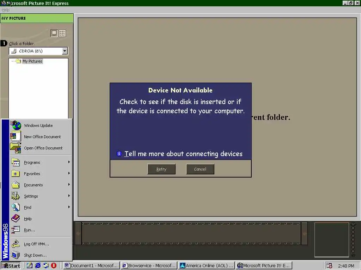
Task: Open 'Tell me more about connecting devices' link
Action: tap(183, 154)
